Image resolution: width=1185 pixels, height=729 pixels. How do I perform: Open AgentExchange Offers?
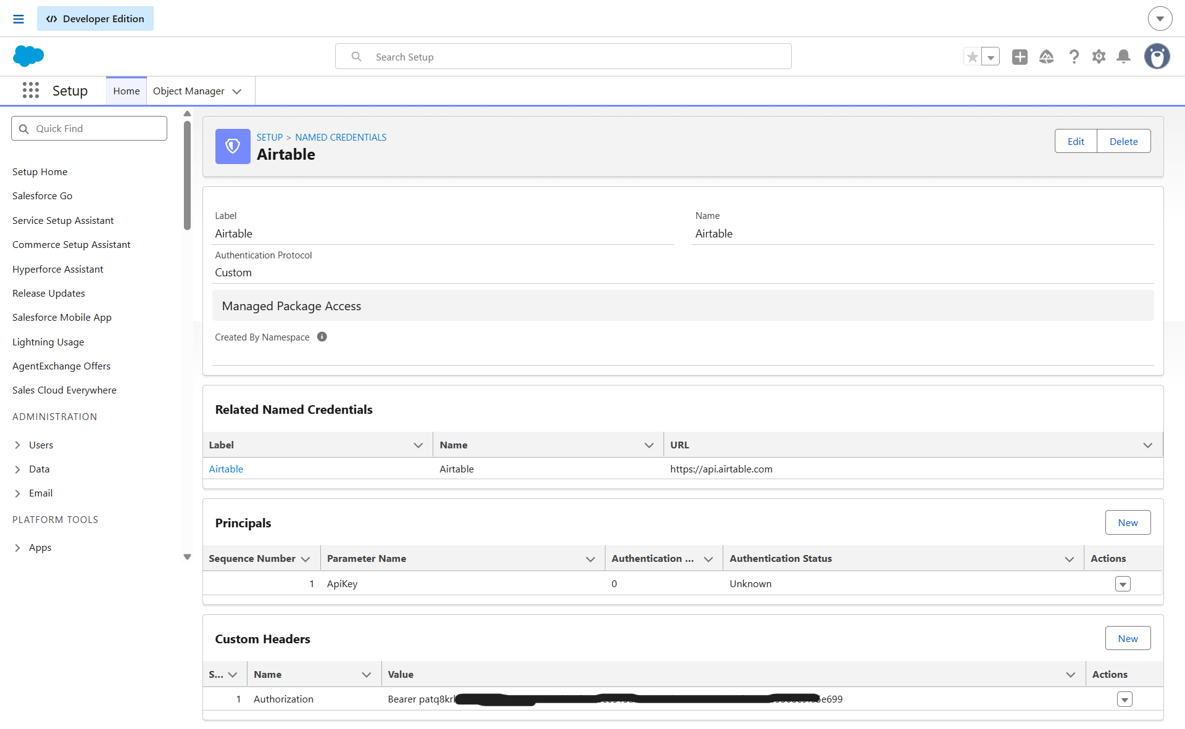point(61,366)
